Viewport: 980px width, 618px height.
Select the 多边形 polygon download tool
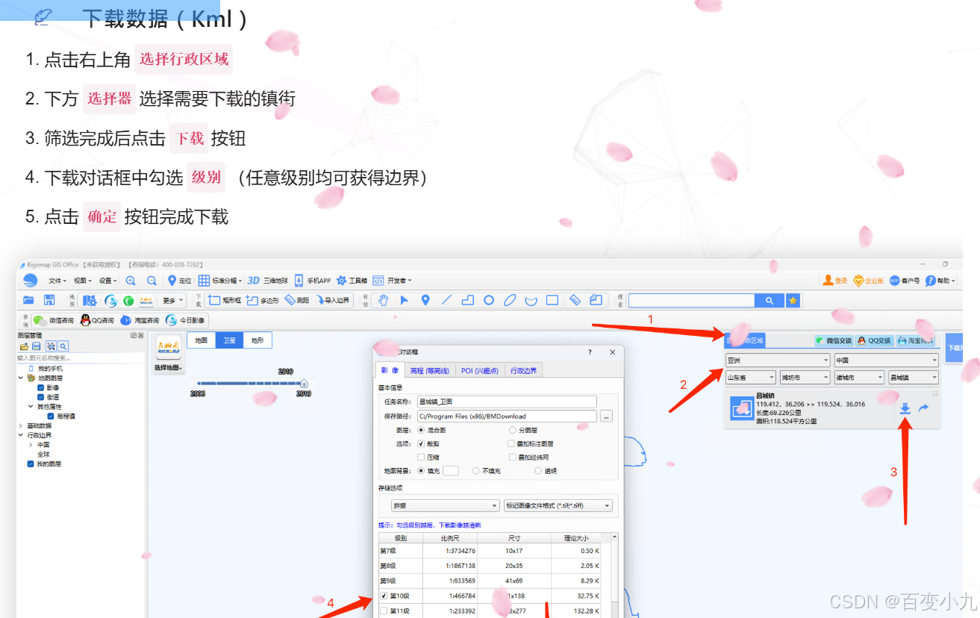point(262,300)
